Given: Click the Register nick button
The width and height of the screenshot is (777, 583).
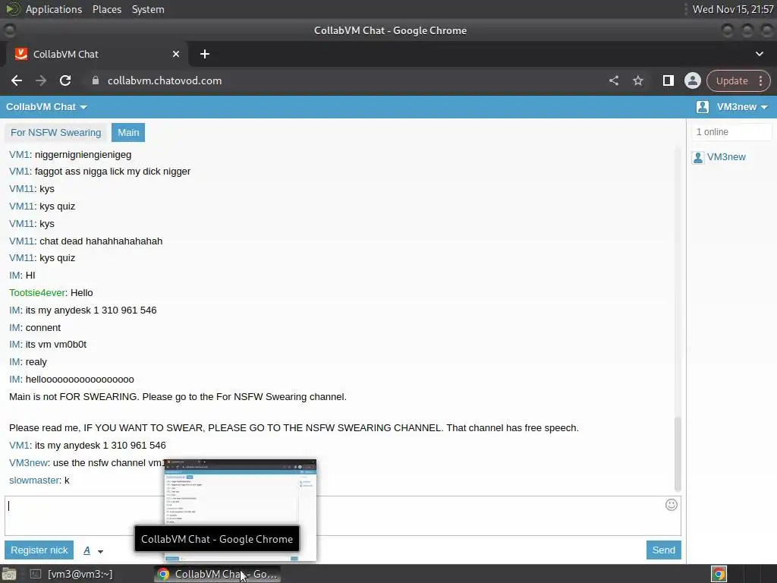Looking at the screenshot, I should point(39,550).
